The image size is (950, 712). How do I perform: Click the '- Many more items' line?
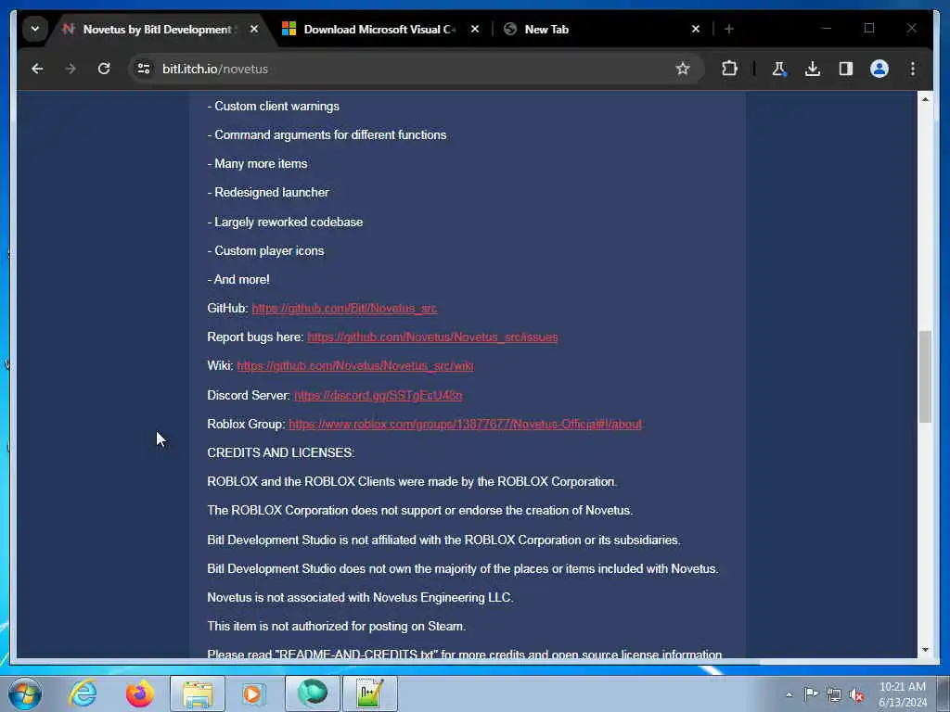click(257, 163)
